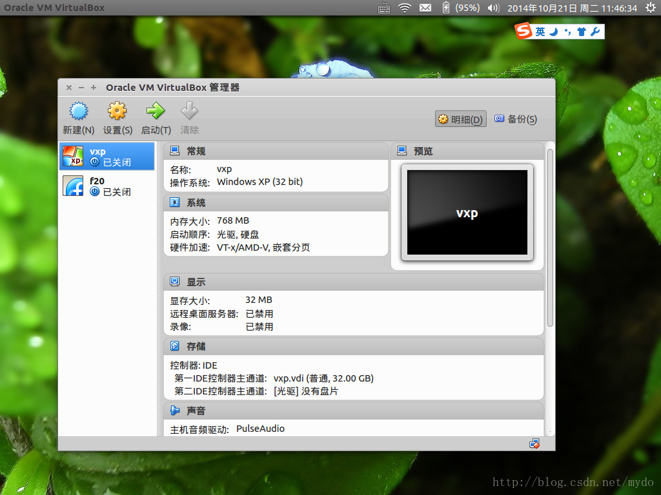661x495 pixels.
Task: Click '控制器: IDE' controller label
Action: click(194, 365)
